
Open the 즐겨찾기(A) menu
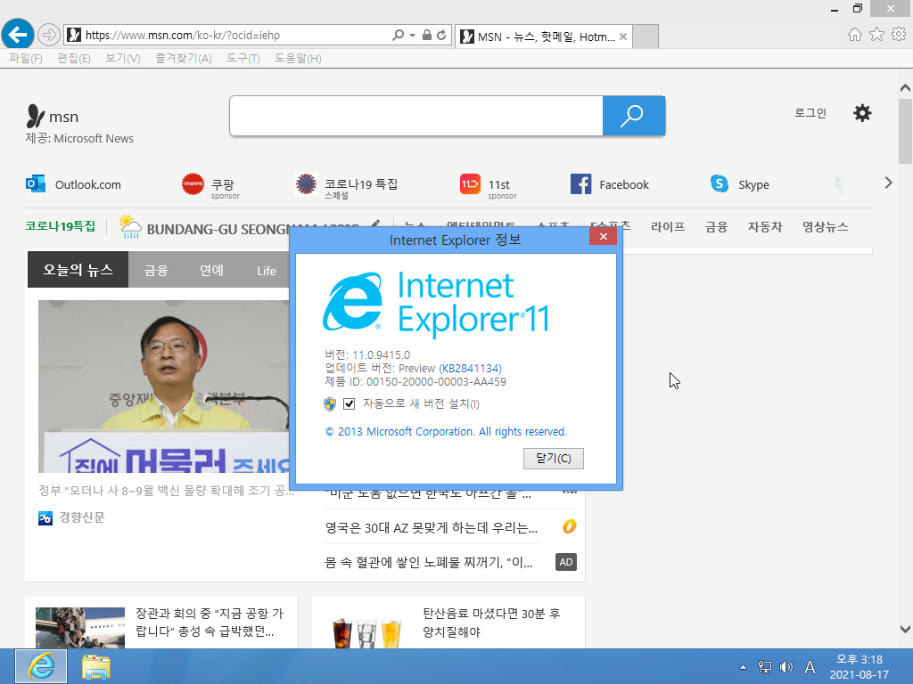click(x=184, y=58)
